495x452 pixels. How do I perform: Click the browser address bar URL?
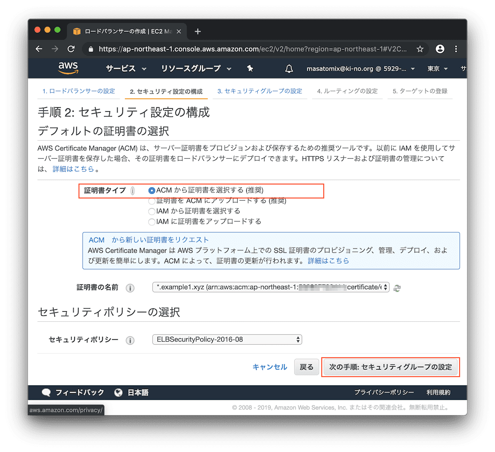253,49
